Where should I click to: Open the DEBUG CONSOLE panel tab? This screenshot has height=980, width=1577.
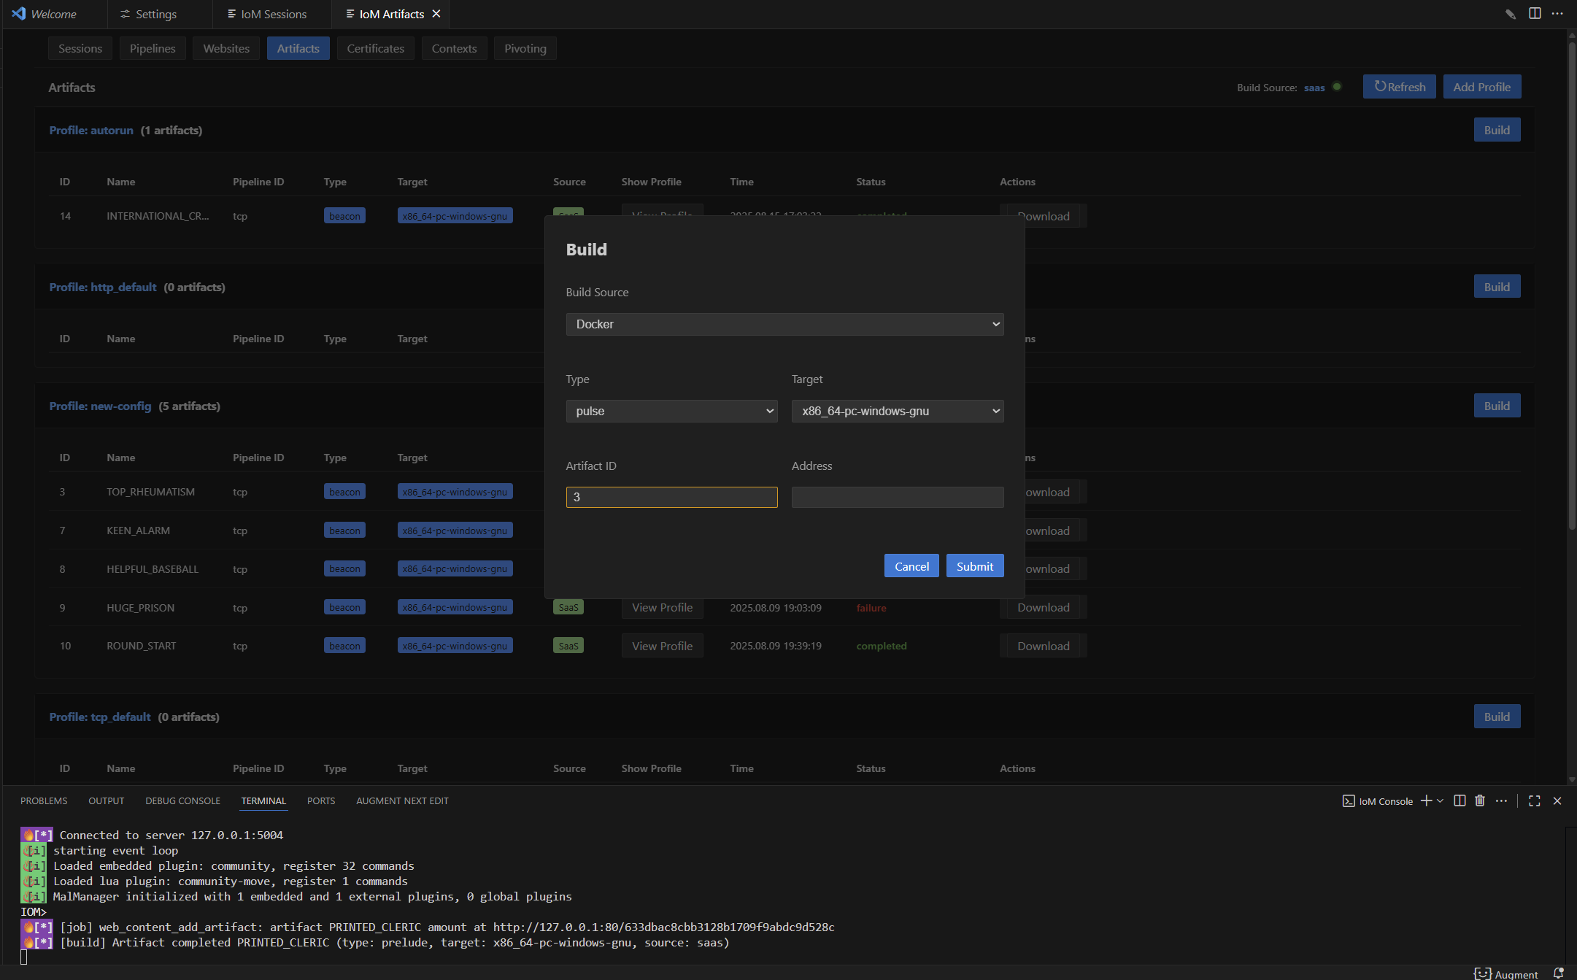pos(182,800)
